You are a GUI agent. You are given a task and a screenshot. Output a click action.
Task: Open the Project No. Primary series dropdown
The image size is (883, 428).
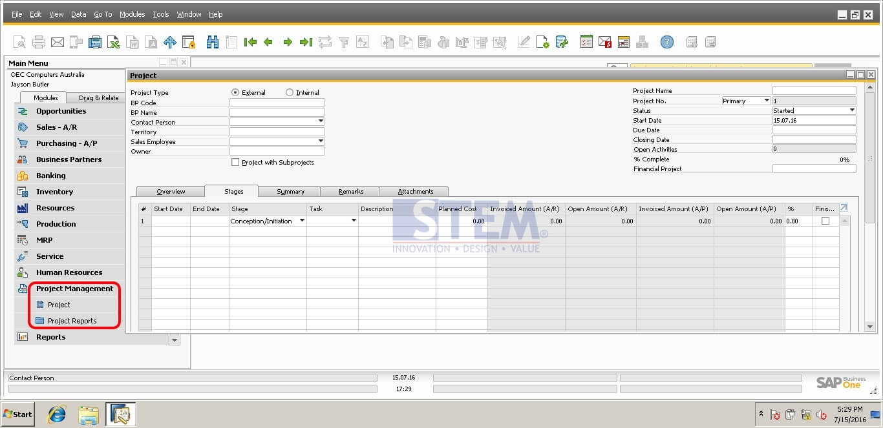point(767,101)
